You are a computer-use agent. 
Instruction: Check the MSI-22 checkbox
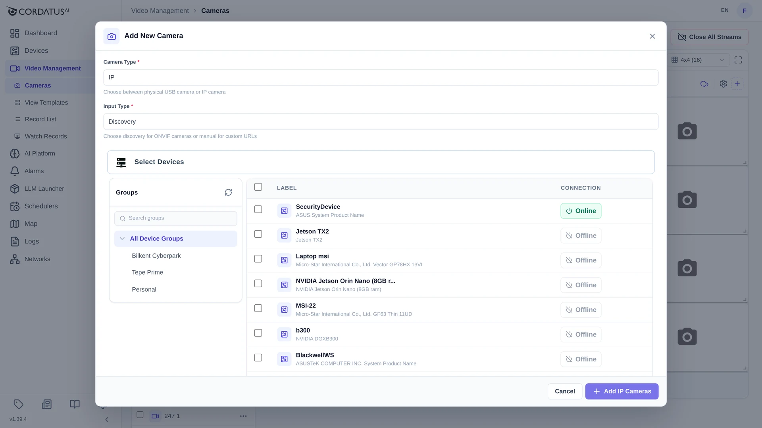(x=258, y=308)
